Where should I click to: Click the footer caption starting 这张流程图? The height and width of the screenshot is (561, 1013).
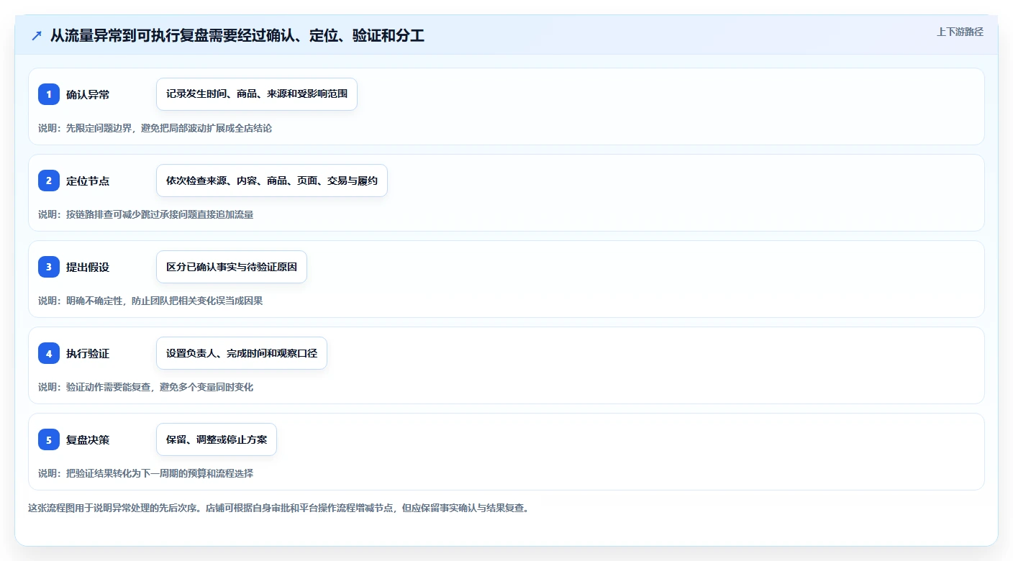(x=281, y=508)
